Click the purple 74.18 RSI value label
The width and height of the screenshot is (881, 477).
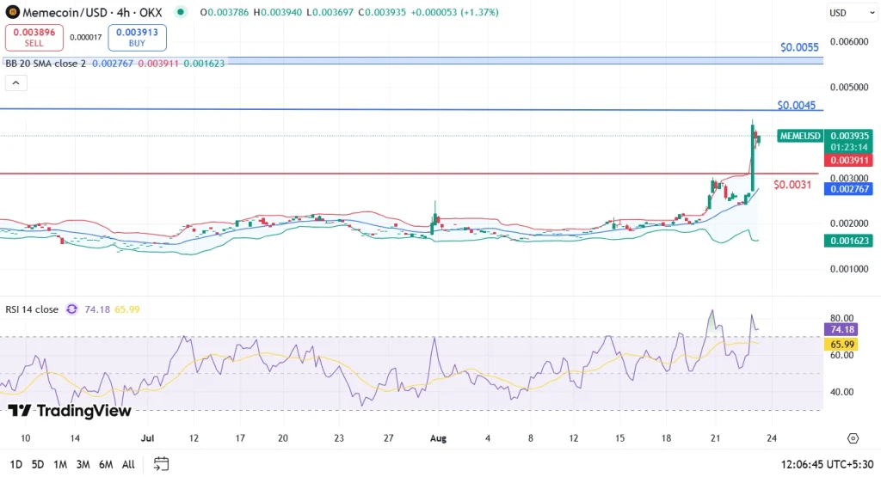click(x=840, y=329)
